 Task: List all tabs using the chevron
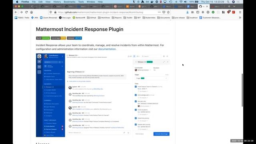234,6
